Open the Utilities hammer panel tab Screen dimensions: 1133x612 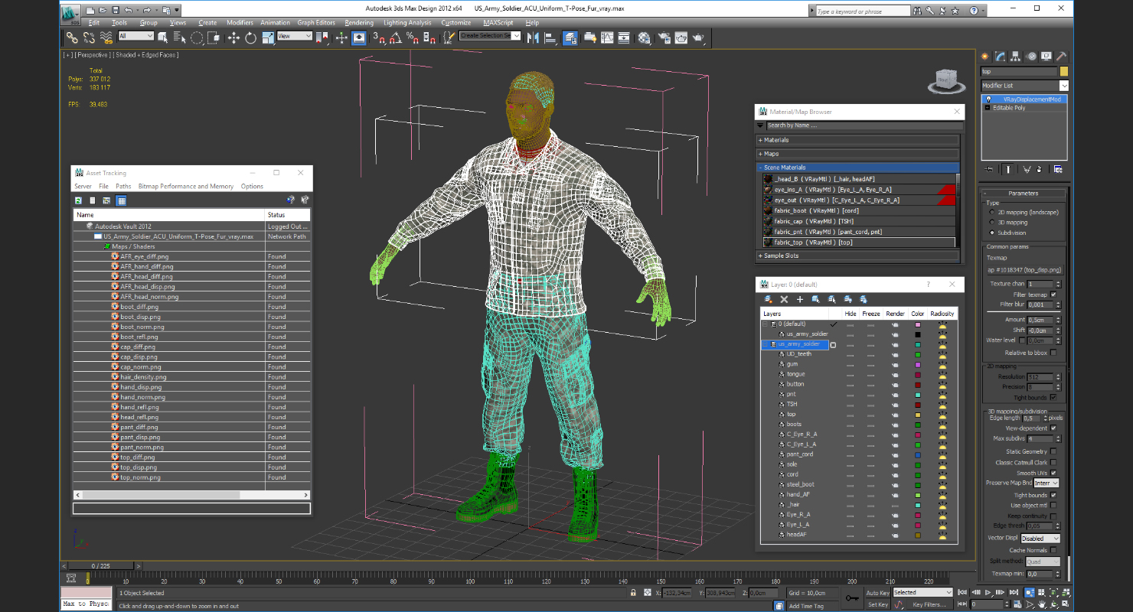point(1061,57)
